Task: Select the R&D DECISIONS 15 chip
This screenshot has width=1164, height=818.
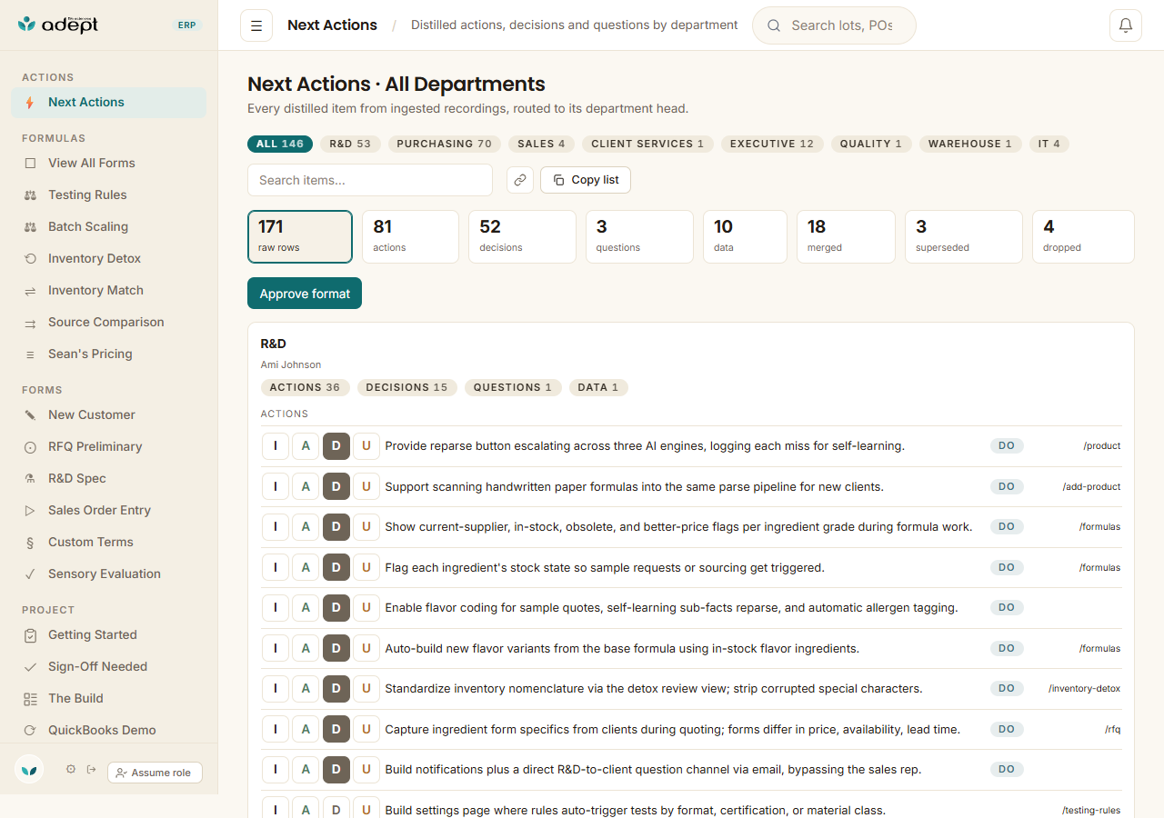Action: pyautogui.click(x=407, y=387)
